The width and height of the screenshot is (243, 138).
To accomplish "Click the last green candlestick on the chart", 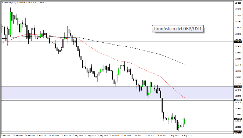I will tap(185, 121).
